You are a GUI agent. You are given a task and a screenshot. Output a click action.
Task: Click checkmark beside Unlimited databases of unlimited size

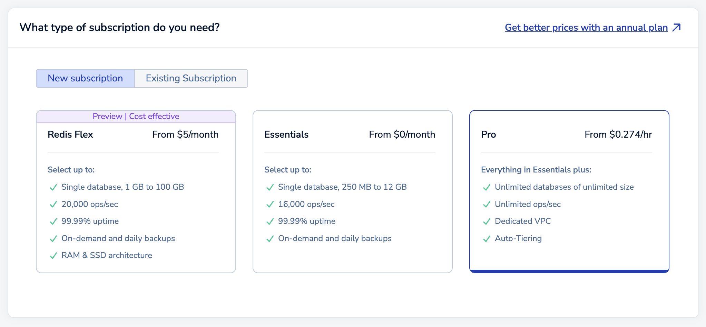click(x=487, y=187)
